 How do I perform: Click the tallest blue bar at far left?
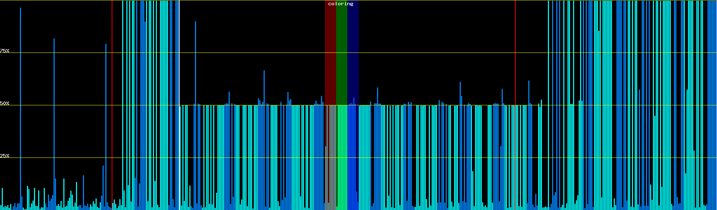pos(20,105)
